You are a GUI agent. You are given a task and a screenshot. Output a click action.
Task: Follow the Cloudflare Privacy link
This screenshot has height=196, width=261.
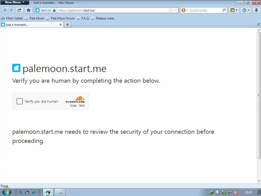[73, 105]
